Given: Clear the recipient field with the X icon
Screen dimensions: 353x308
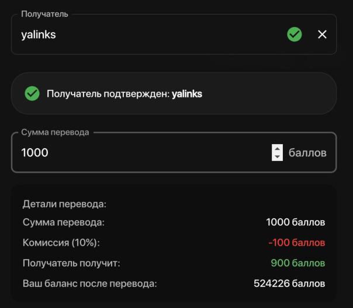Looking at the screenshot, I should pyautogui.click(x=322, y=34).
